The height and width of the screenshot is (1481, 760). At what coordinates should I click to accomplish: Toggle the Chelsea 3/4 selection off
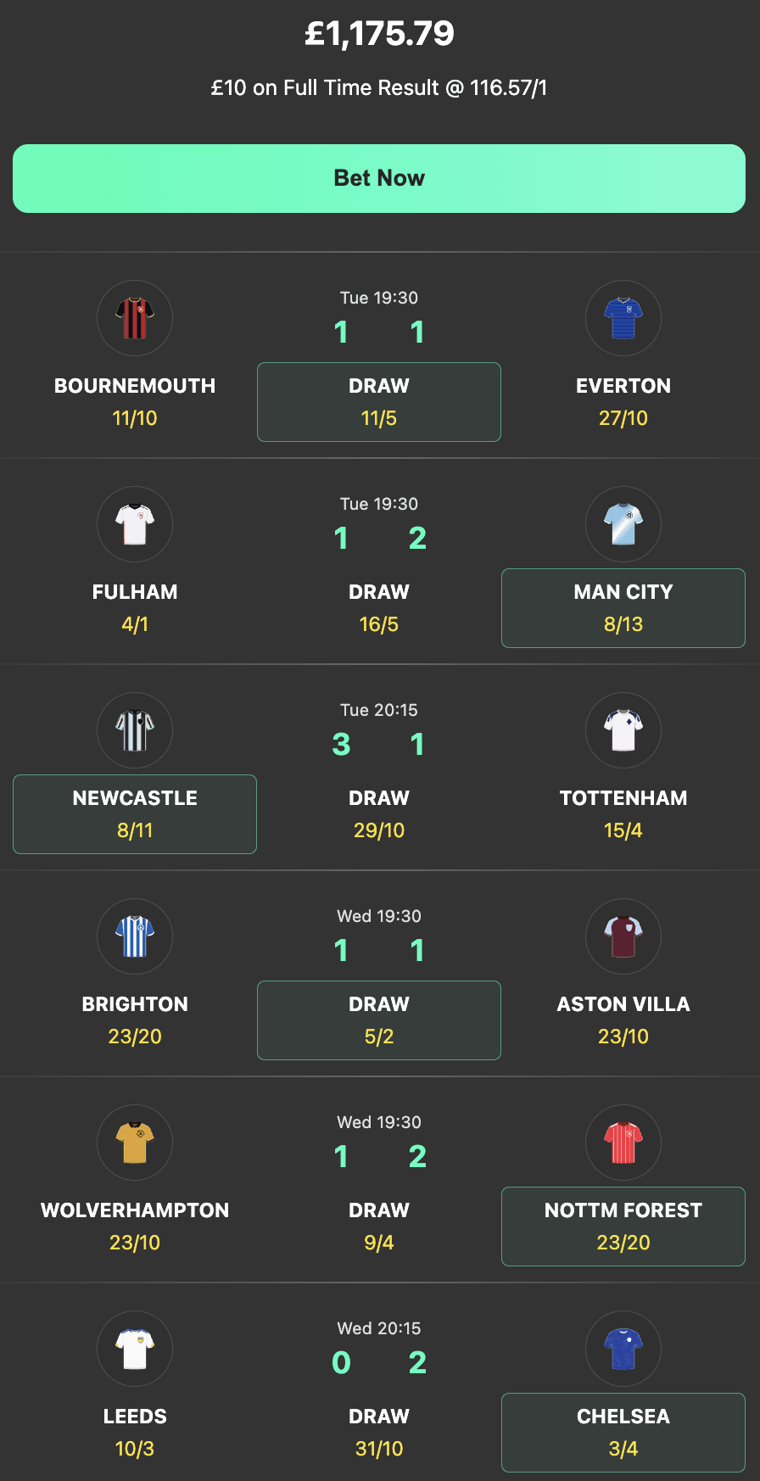[x=623, y=1433]
